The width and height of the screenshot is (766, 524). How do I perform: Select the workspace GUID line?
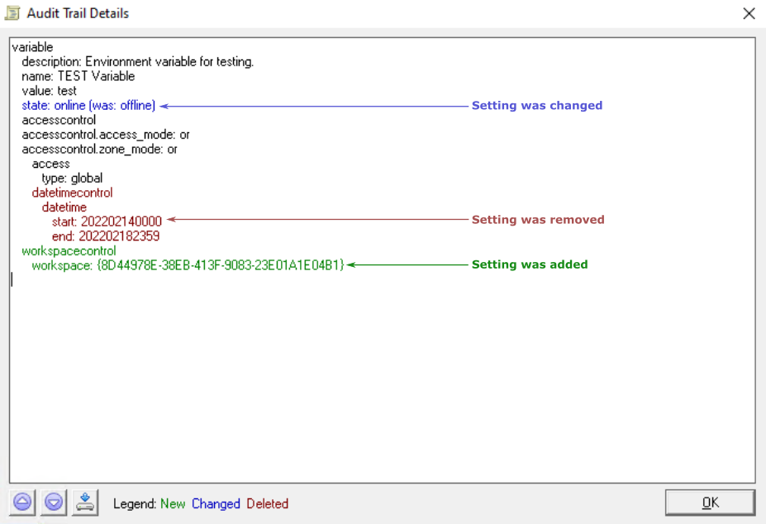[190, 264]
